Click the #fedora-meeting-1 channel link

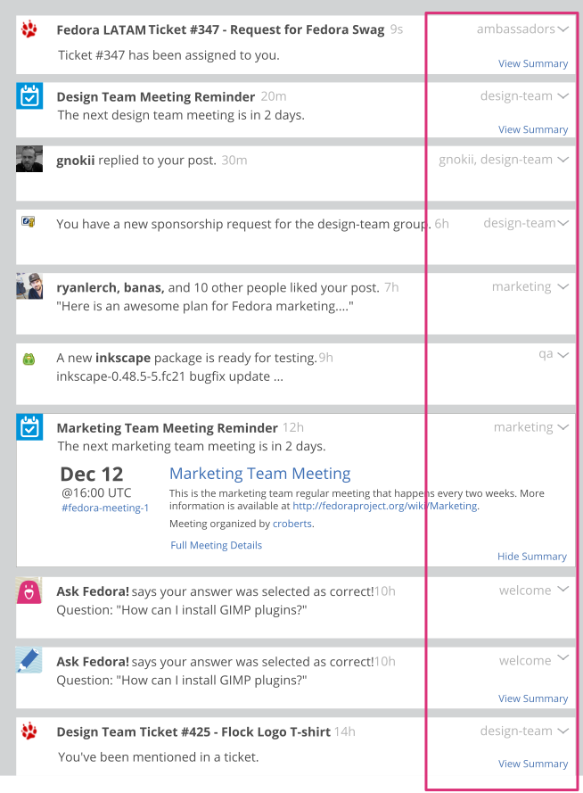[105, 508]
